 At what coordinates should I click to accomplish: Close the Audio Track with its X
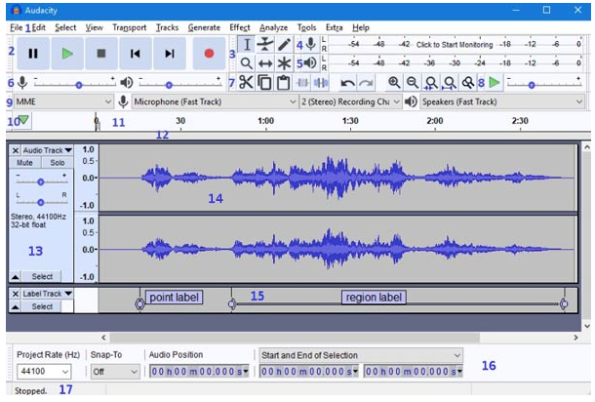tap(16, 150)
